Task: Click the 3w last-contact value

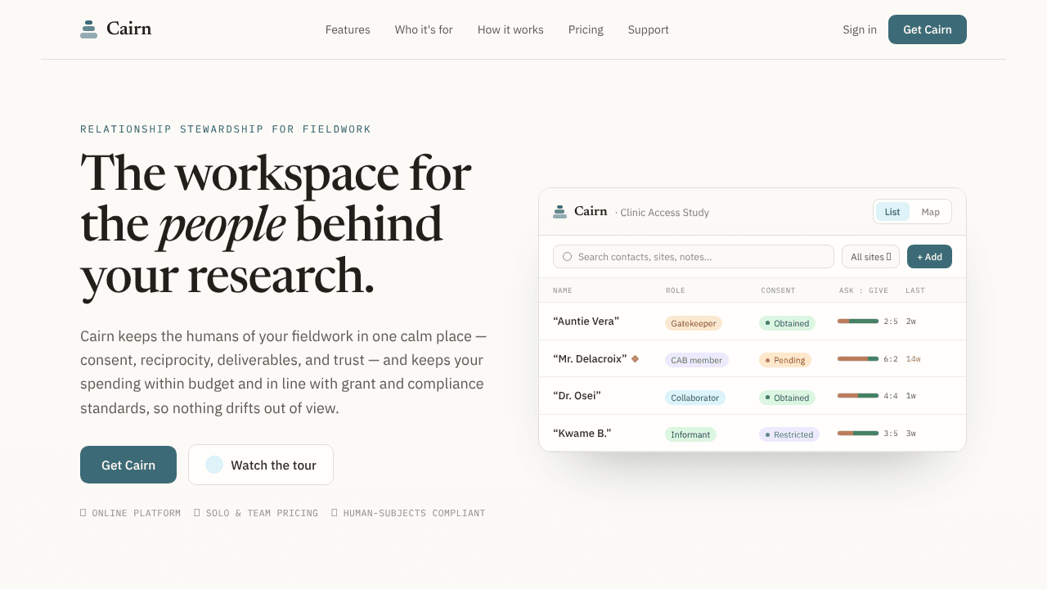Action: tap(911, 433)
